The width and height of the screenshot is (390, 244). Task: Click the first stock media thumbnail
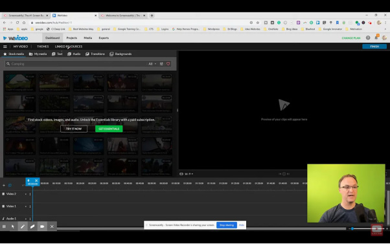click(x=20, y=83)
